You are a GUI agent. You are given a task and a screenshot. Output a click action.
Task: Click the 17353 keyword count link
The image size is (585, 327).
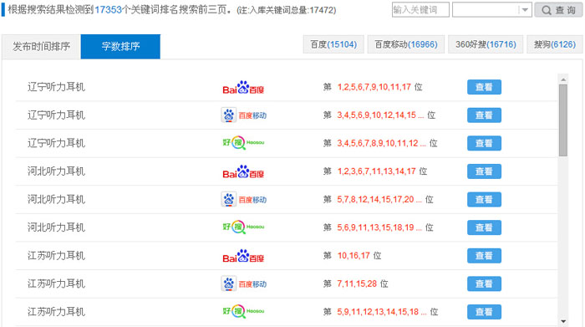pyautogui.click(x=108, y=10)
